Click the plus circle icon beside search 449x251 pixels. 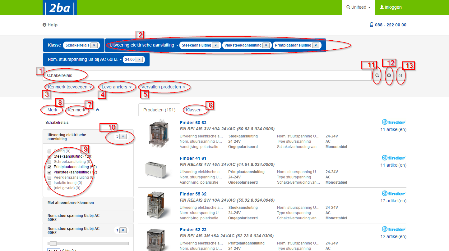(389, 75)
